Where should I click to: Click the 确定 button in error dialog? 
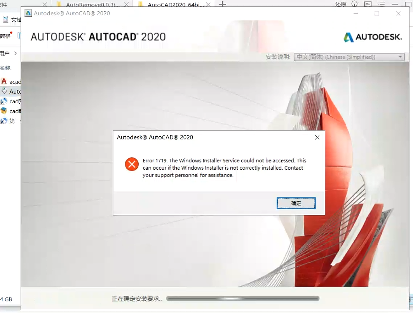[x=296, y=203]
